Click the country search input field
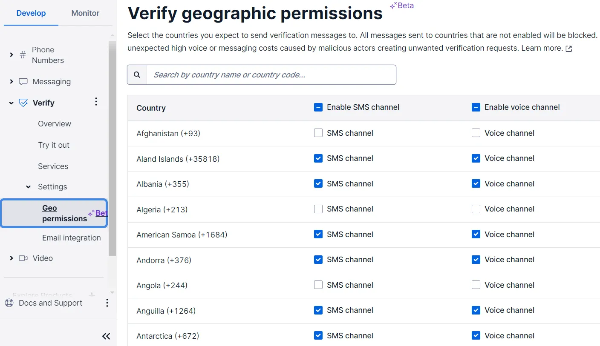 point(271,75)
